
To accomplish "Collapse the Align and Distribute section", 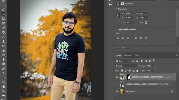I will click(116, 29).
